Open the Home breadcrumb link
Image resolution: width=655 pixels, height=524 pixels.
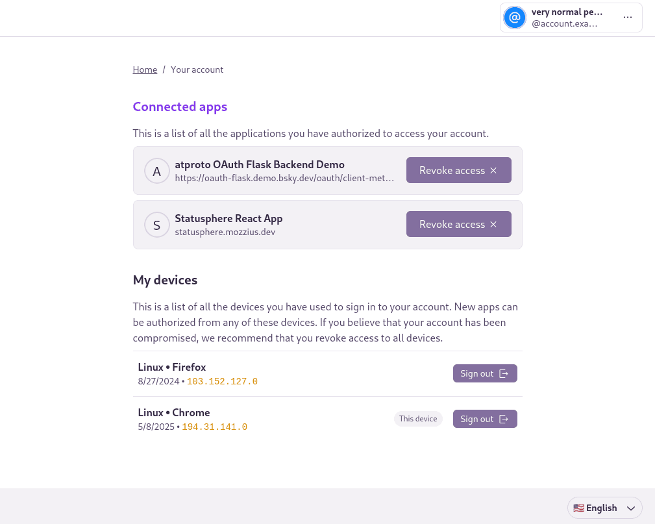point(145,69)
